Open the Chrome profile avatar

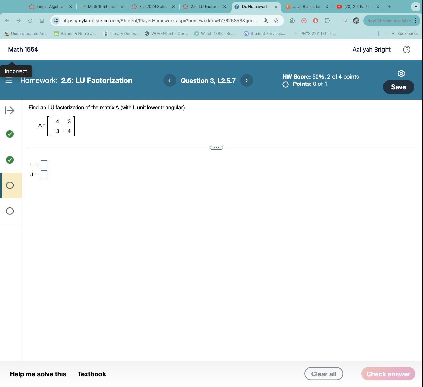pos(356,21)
